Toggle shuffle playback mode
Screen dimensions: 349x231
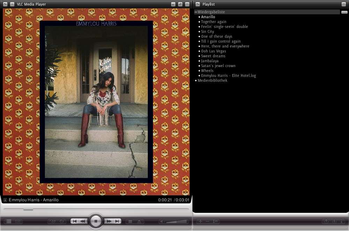point(52,221)
